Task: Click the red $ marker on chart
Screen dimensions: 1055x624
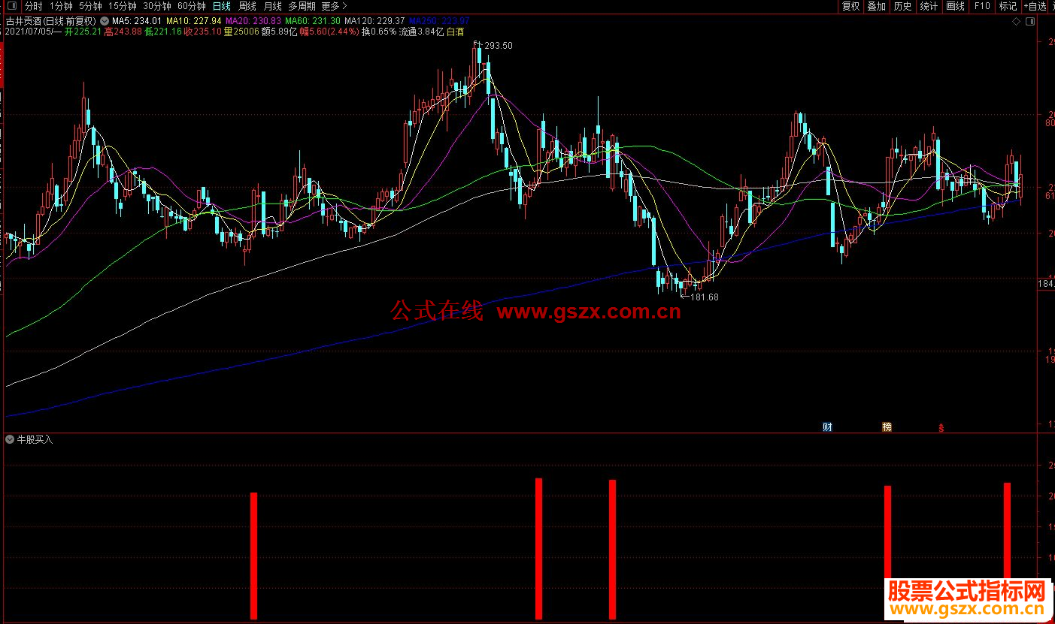Action: tap(941, 428)
